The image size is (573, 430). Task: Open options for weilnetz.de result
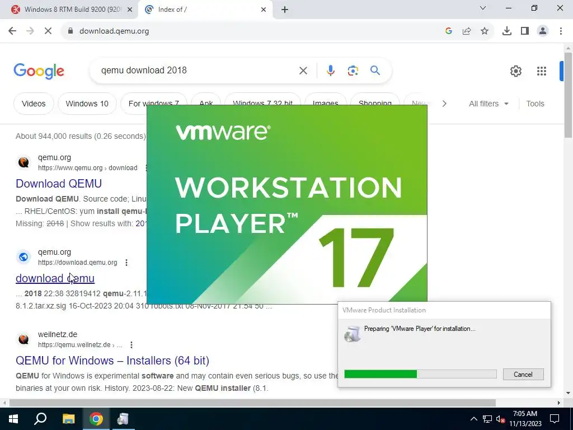point(131,345)
